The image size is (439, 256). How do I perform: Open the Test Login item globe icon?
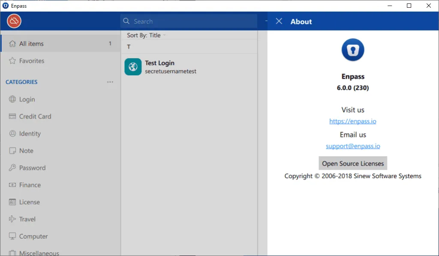pos(133,66)
